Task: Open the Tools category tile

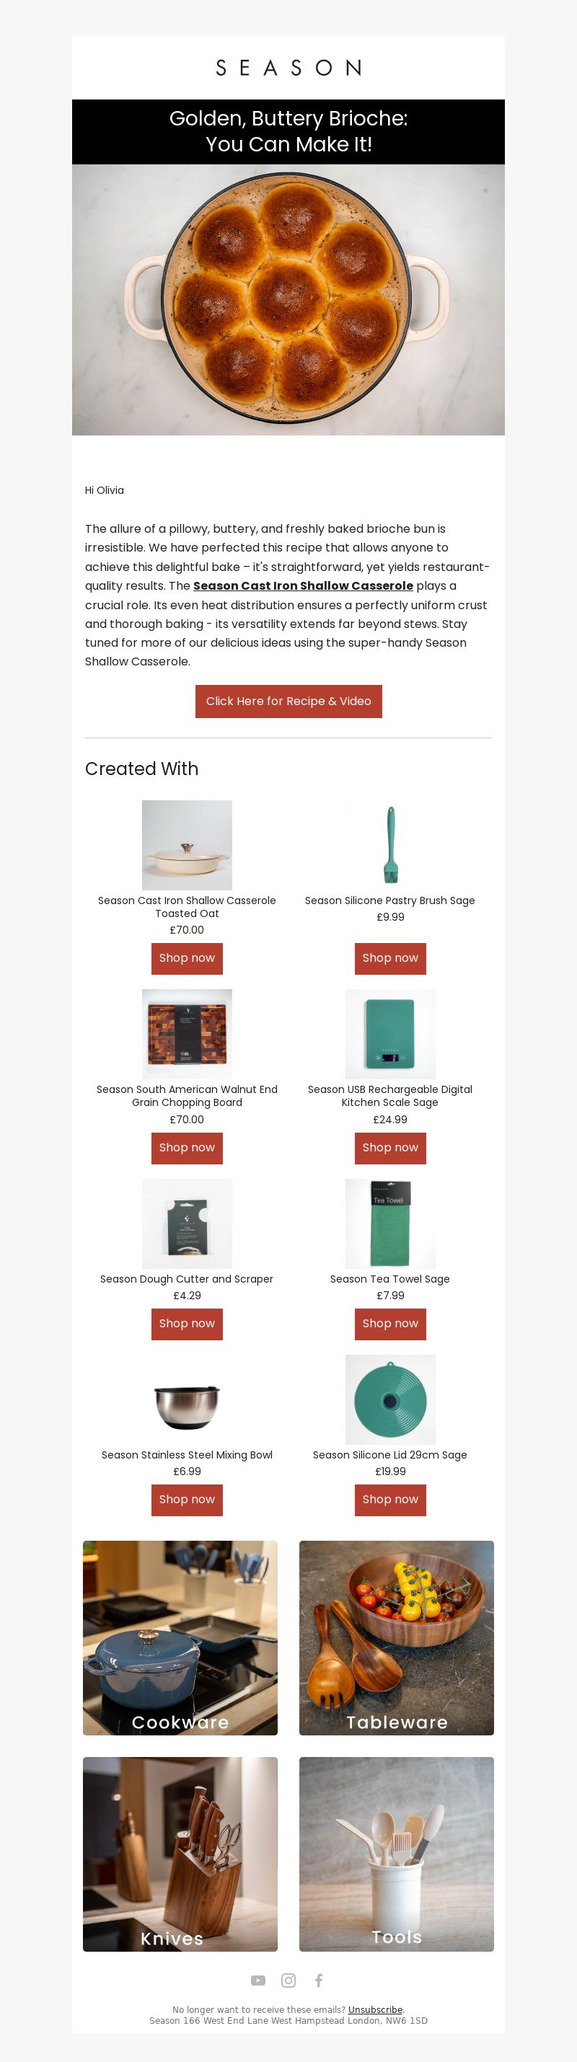Action: [x=396, y=1854]
